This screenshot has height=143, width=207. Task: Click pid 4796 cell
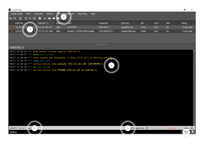(143, 31)
